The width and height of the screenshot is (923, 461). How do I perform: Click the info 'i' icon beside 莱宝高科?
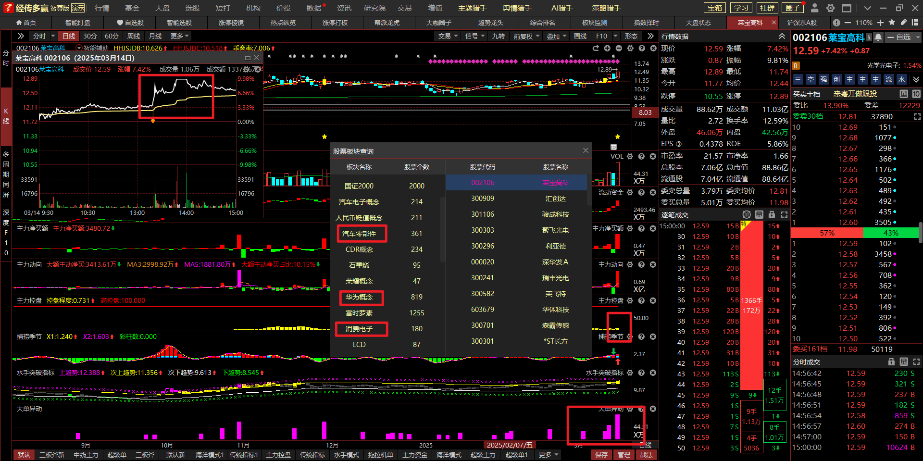point(869,37)
